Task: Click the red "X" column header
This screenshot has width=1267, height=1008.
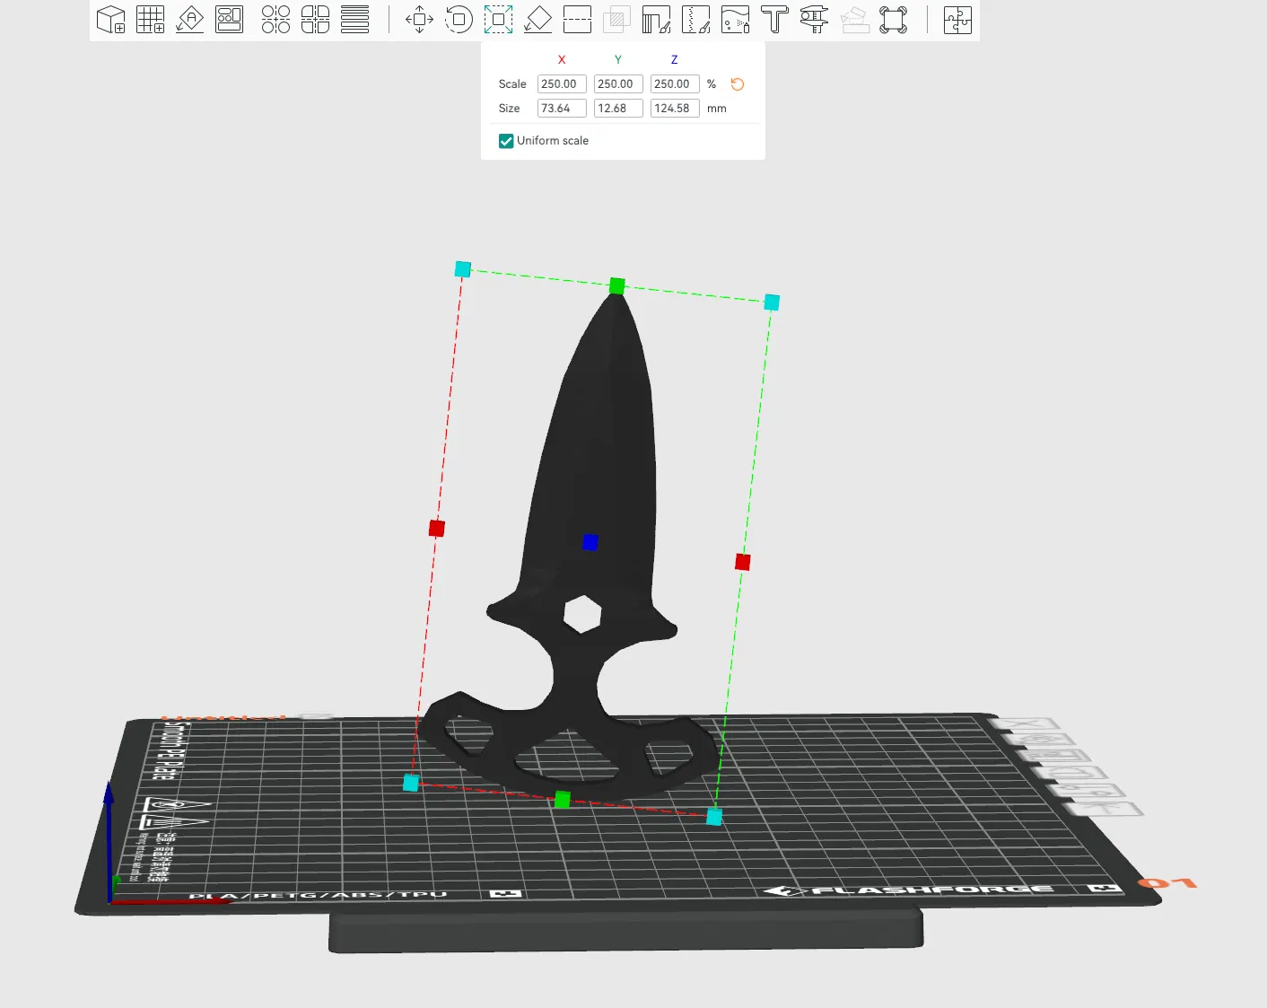Action: click(x=562, y=59)
